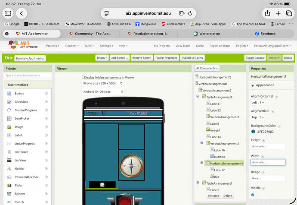
Task: Show help for ListView palette item
Action: point(46,160)
